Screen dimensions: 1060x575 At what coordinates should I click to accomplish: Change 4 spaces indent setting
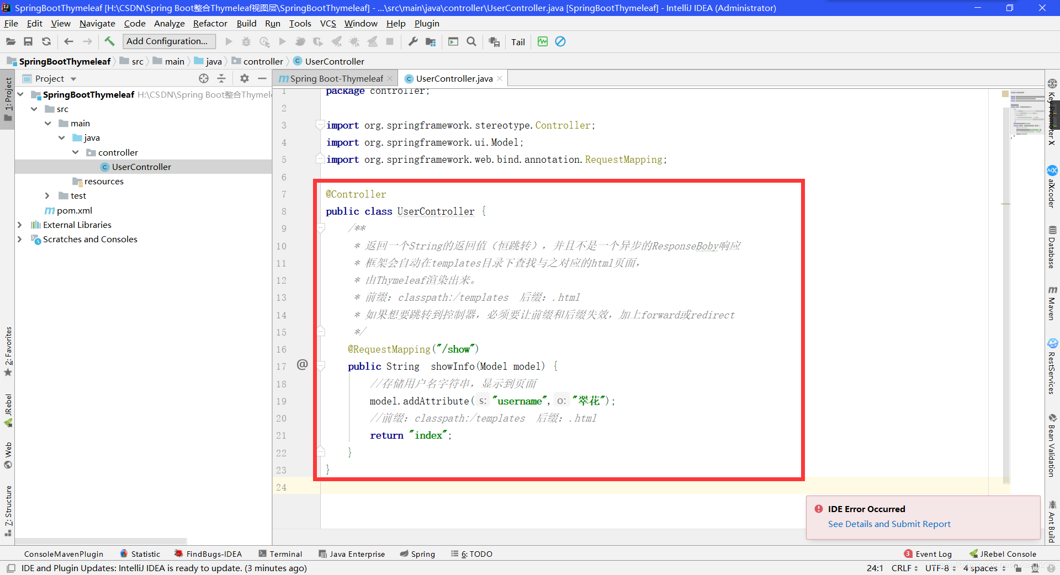[x=984, y=568]
